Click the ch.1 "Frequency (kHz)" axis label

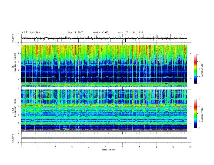coord(15,63)
